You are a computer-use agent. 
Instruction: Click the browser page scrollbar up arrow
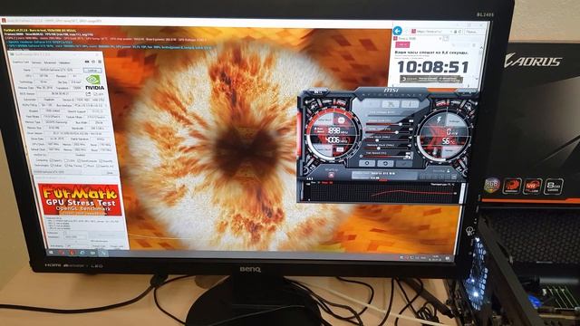click(481, 48)
